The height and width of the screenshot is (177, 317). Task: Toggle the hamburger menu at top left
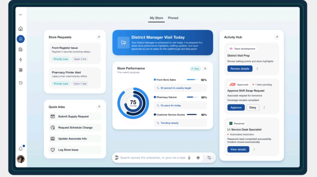(21, 15)
